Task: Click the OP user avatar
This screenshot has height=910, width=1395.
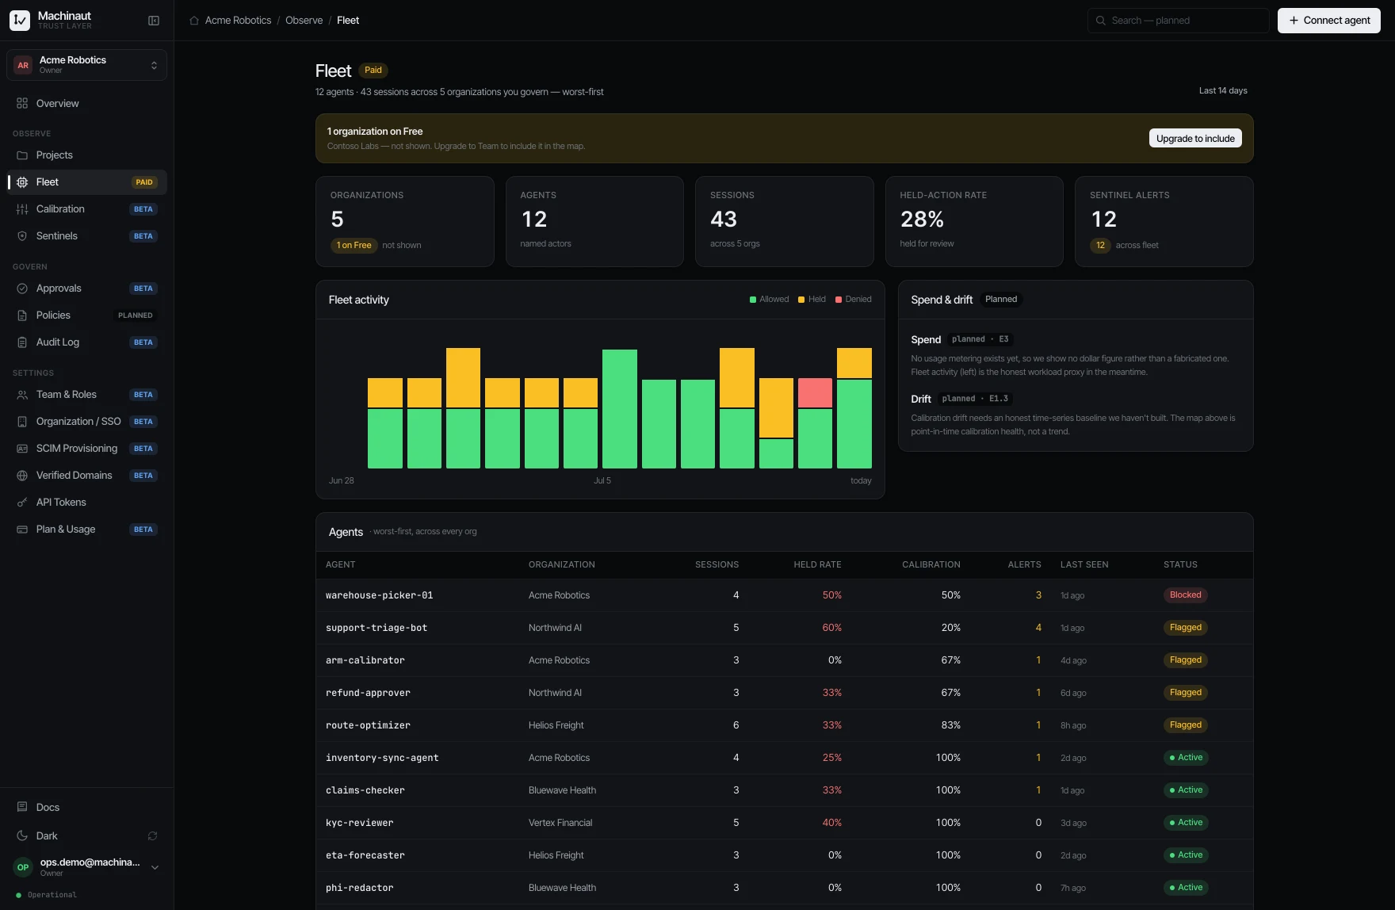Action: [x=23, y=867]
